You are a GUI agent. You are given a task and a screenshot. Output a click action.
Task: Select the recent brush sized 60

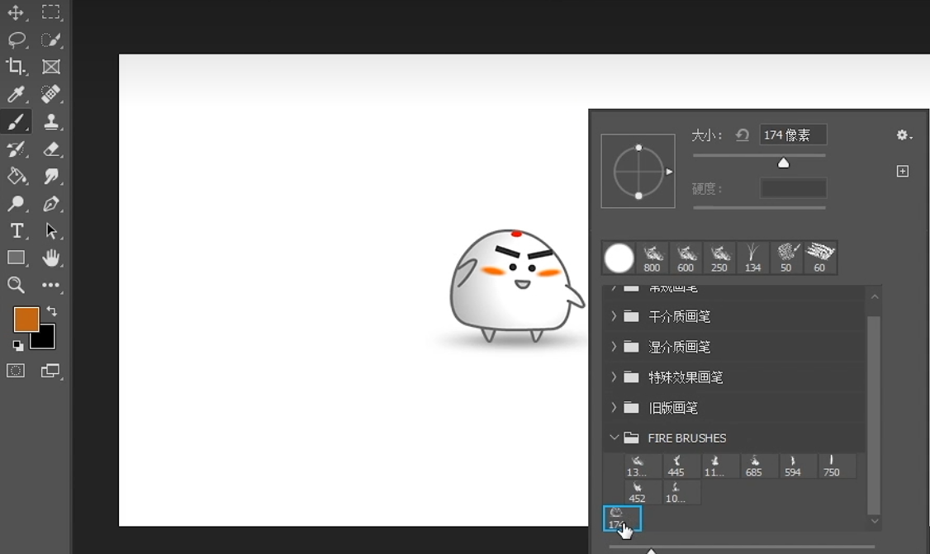819,258
